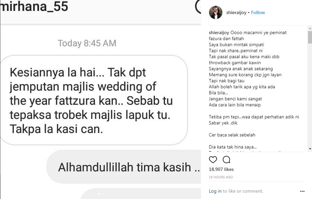This screenshot has height=199, width=312.
Task: Click the caption scrollbar down arrow
Action: (310, 148)
